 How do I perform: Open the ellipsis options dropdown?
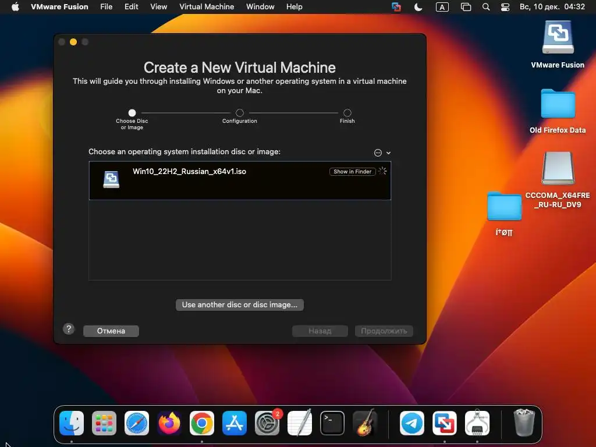[382, 153]
